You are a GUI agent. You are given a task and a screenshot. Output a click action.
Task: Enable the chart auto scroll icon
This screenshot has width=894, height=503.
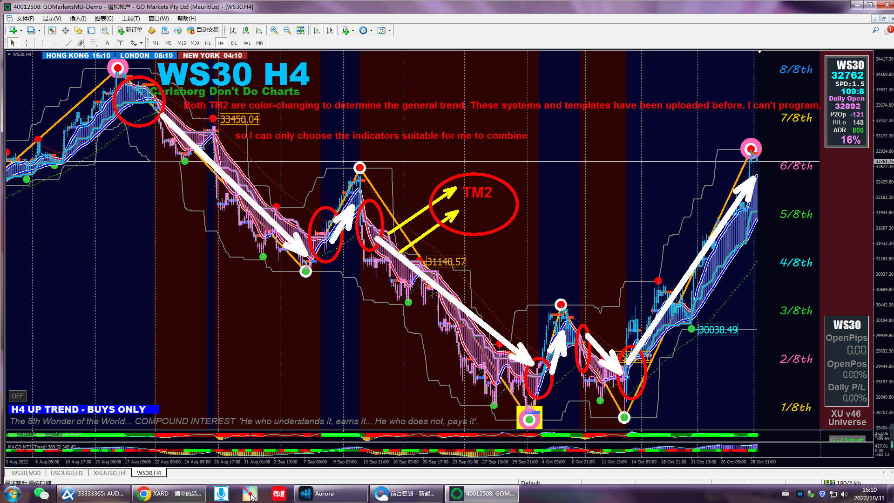[x=317, y=30]
